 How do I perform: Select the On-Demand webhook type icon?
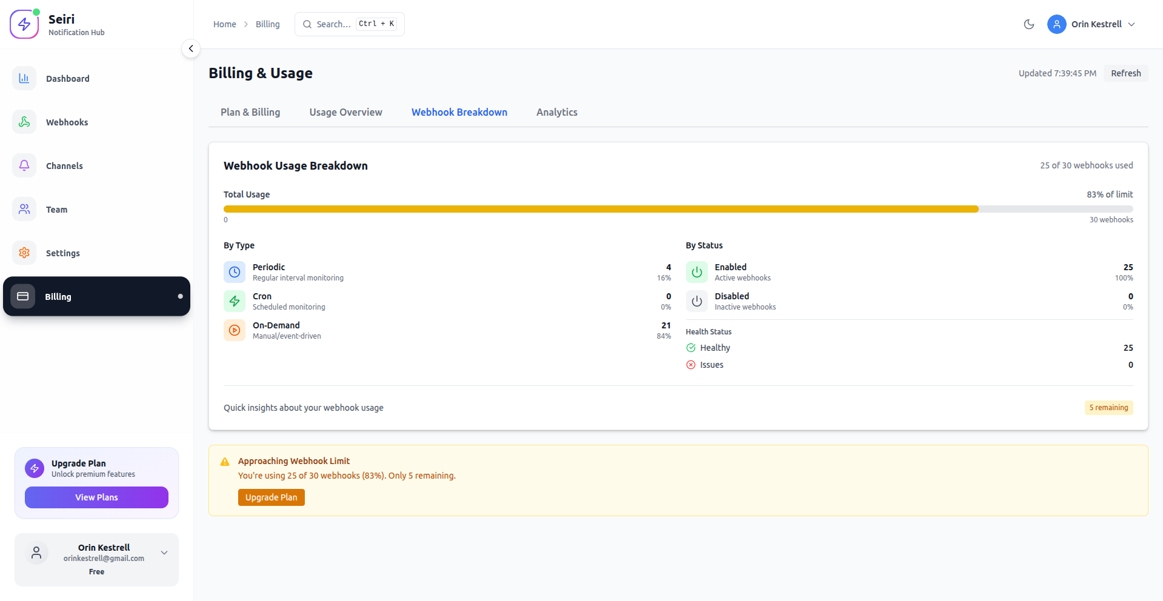pos(235,330)
